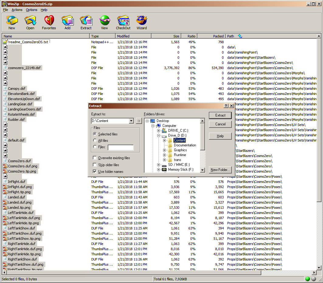Select the 'All files' radio option
This screenshot has width=323, height=283.
tap(95, 140)
